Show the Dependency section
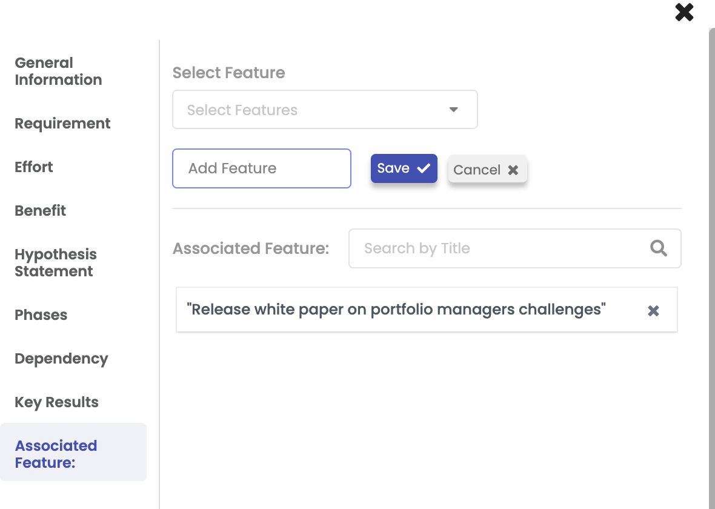The image size is (715, 509). tap(61, 359)
